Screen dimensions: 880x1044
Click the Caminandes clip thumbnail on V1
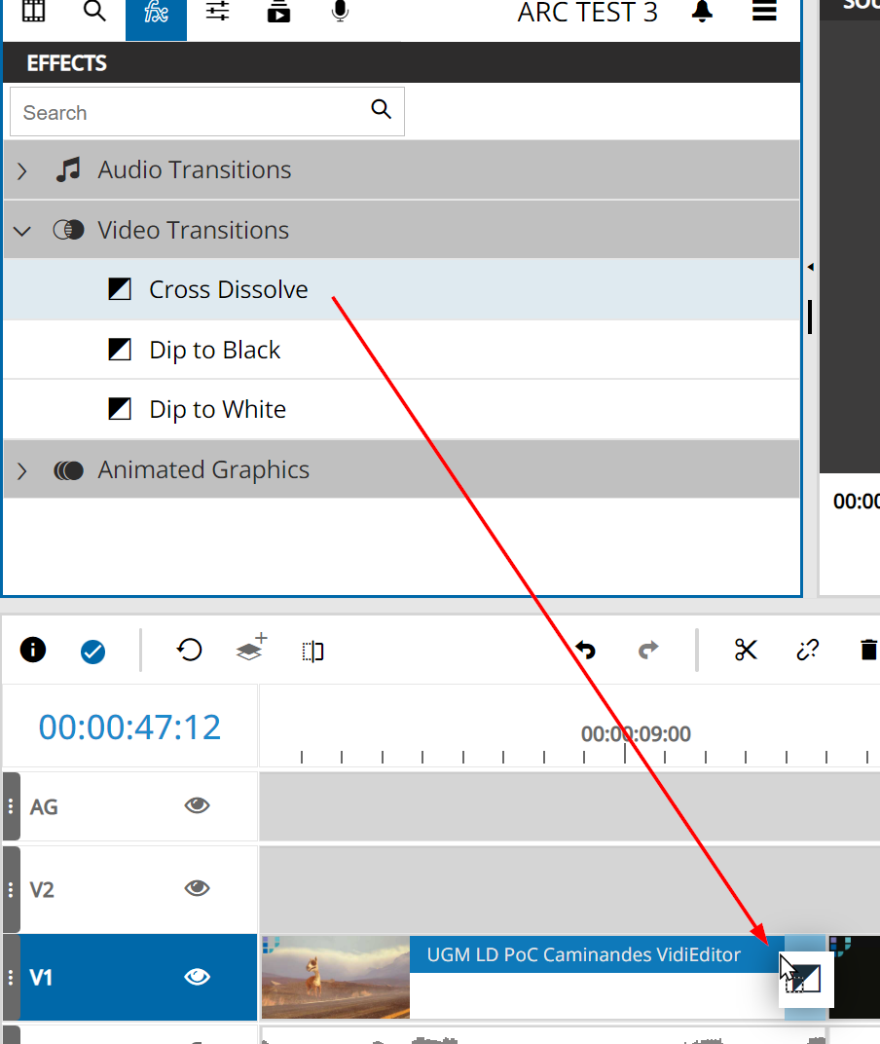coord(335,977)
